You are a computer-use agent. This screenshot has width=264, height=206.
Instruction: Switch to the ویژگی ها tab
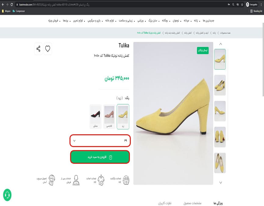tap(218, 203)
